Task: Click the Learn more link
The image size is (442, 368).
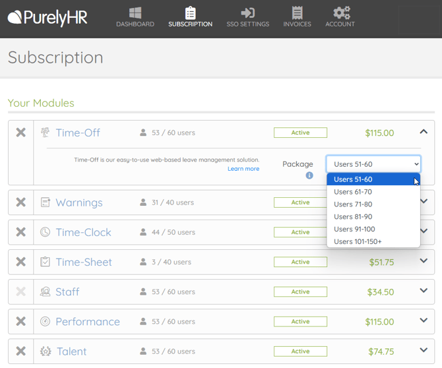Action: (243, 169)
